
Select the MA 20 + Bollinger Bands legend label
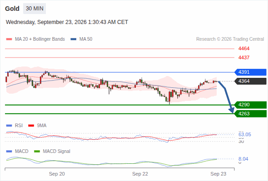(x=40, y=39)
